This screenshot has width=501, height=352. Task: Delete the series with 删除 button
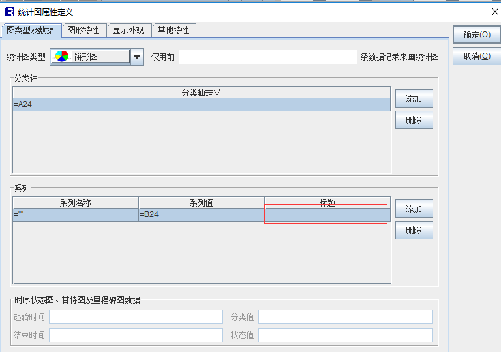(x=414, y=230)
